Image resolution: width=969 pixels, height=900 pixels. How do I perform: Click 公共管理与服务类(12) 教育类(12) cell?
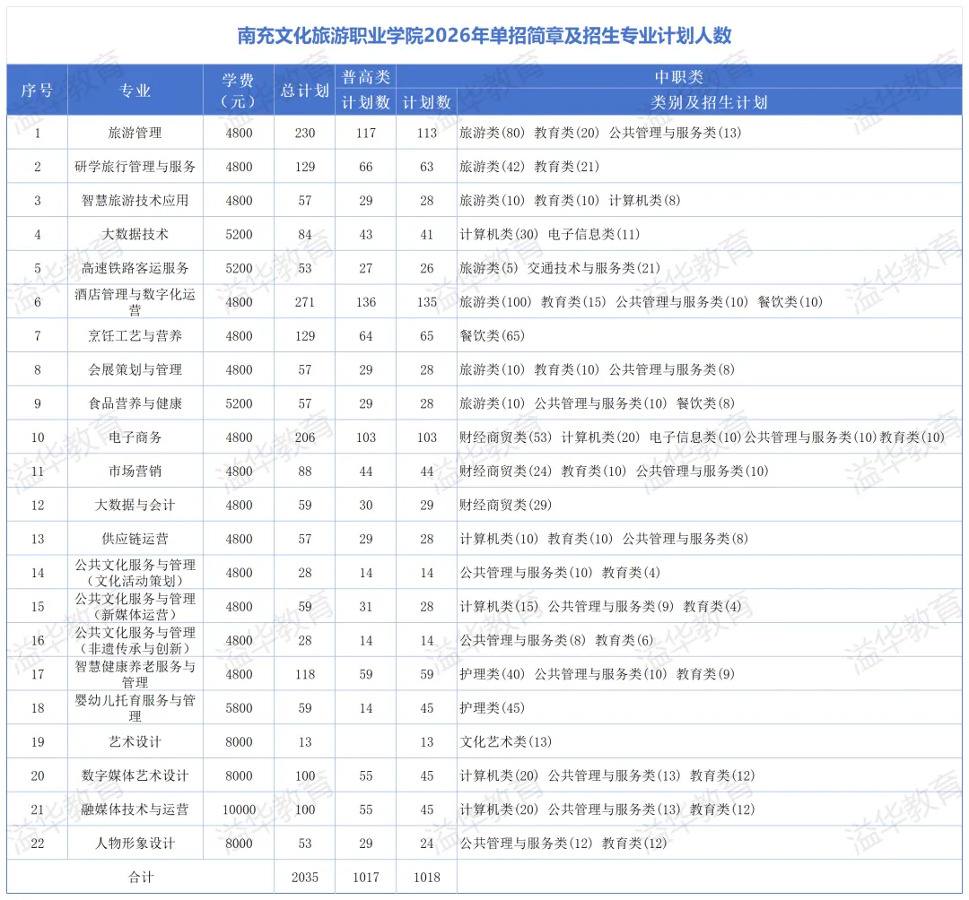[710, 844]
